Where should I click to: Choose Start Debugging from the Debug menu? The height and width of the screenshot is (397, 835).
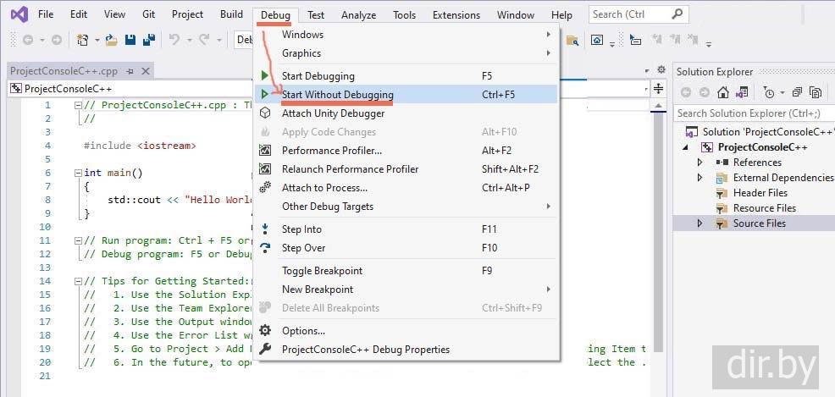406,76
